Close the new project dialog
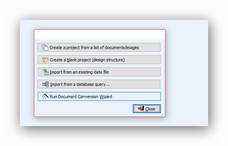The image size is (228, 146). (147, 109)
